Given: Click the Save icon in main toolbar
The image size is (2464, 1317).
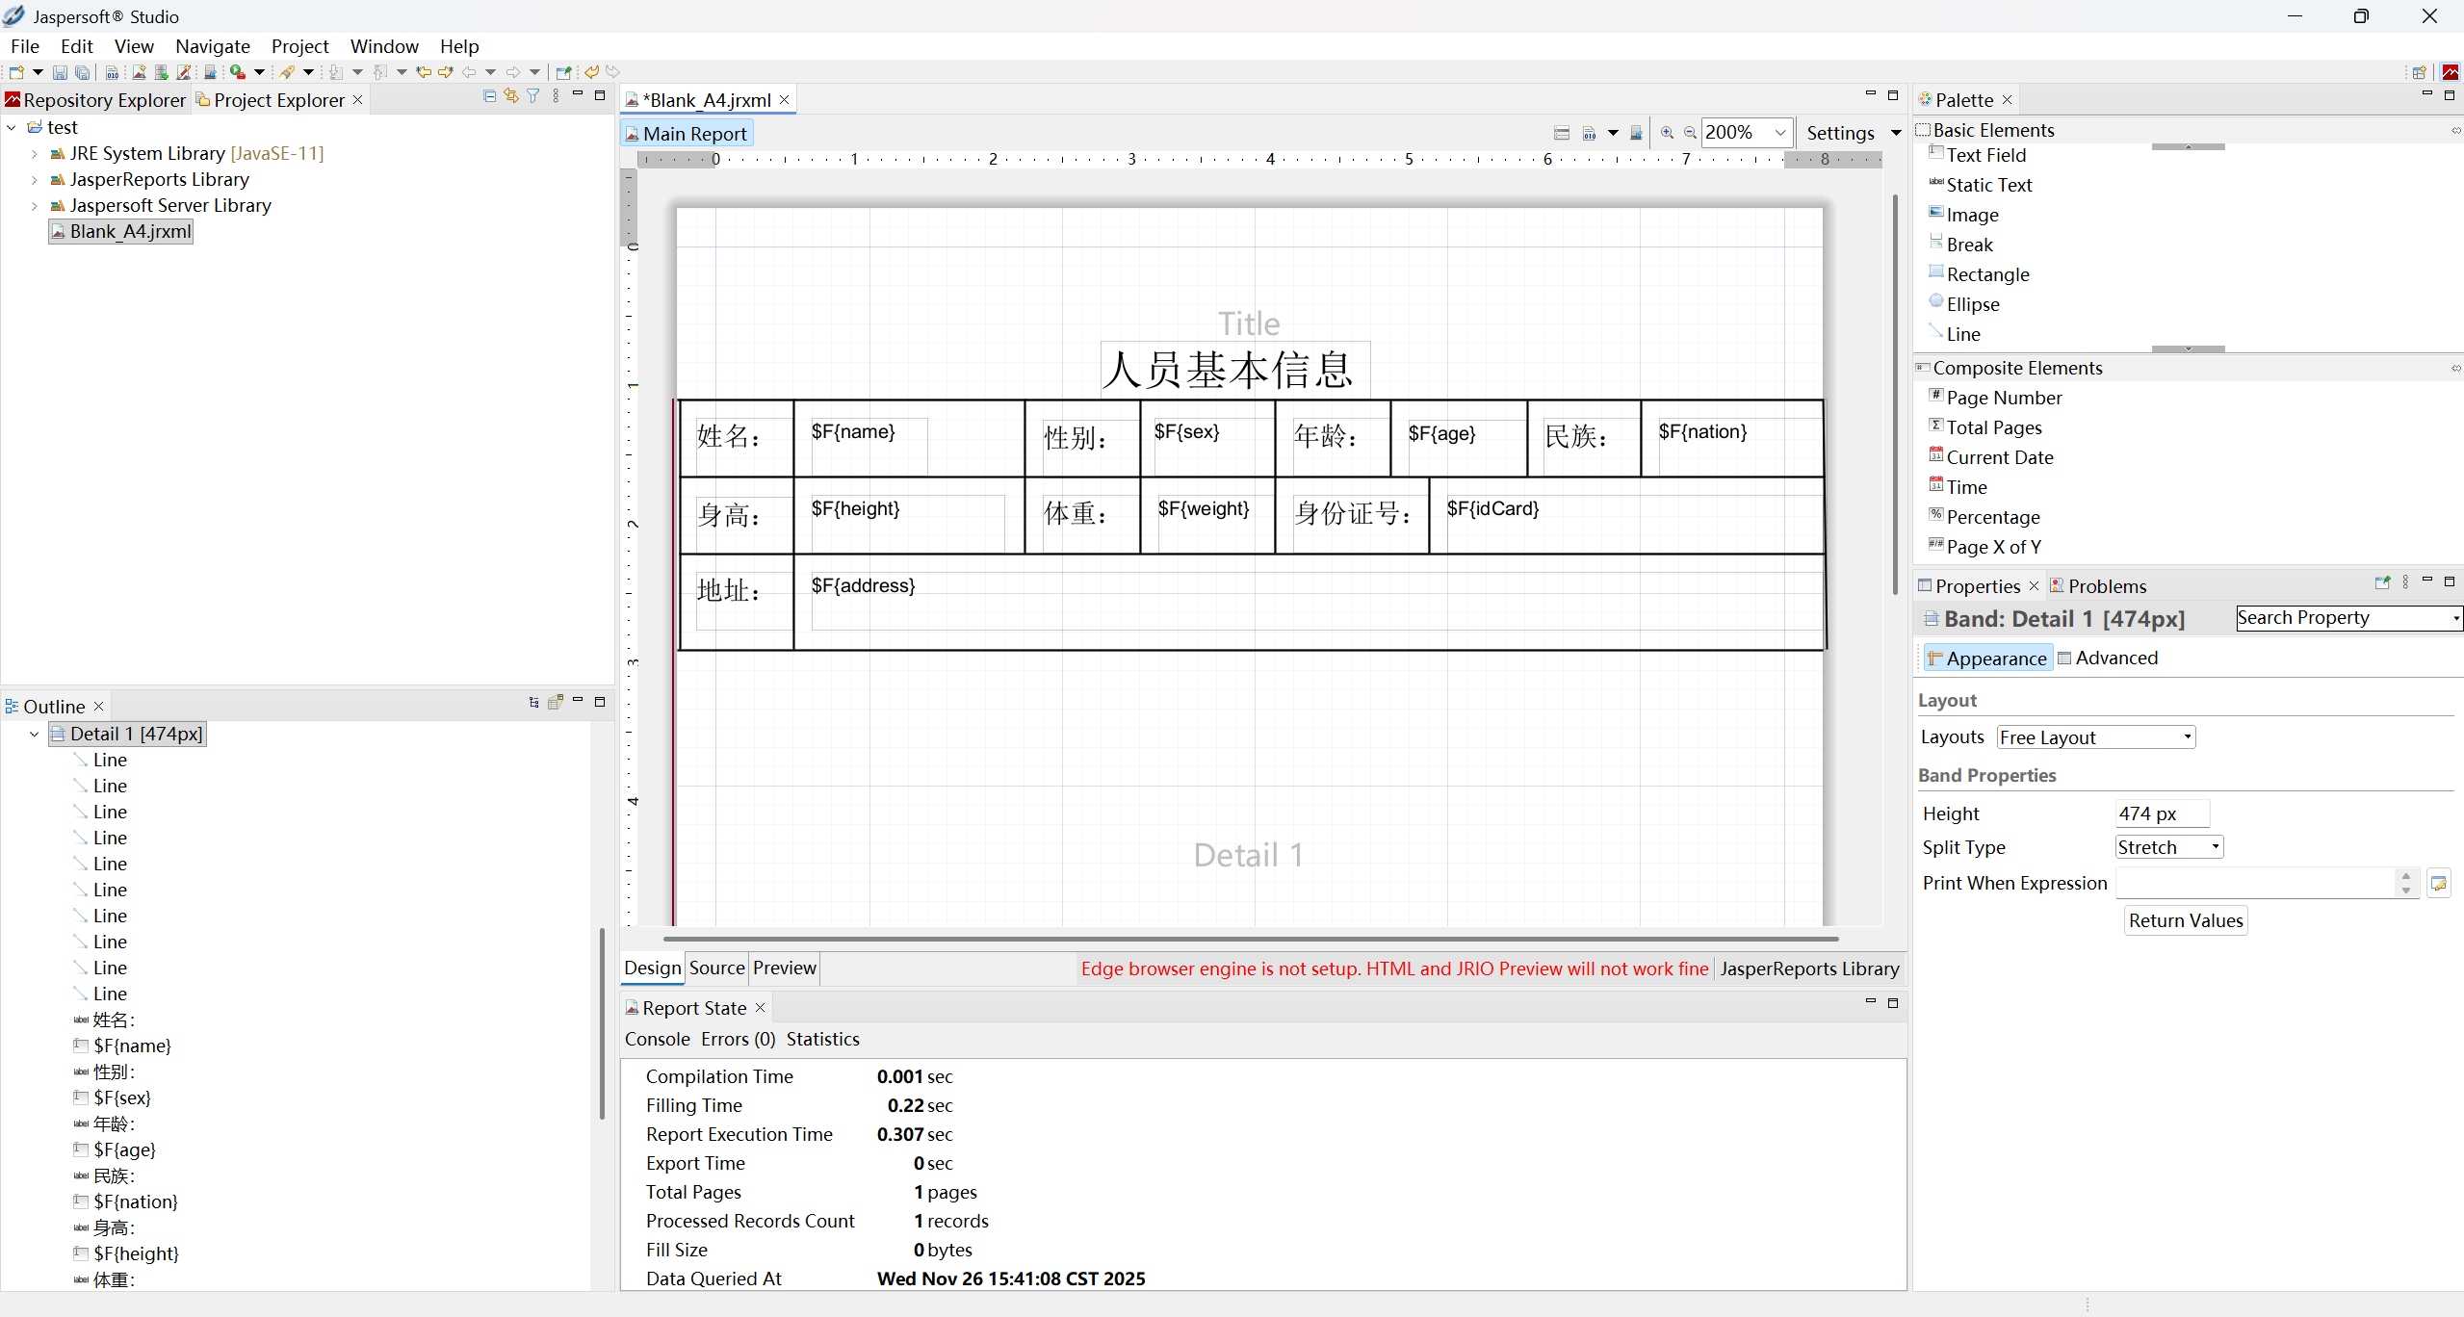Looking at the screenshot, I should tap(60, 72).
